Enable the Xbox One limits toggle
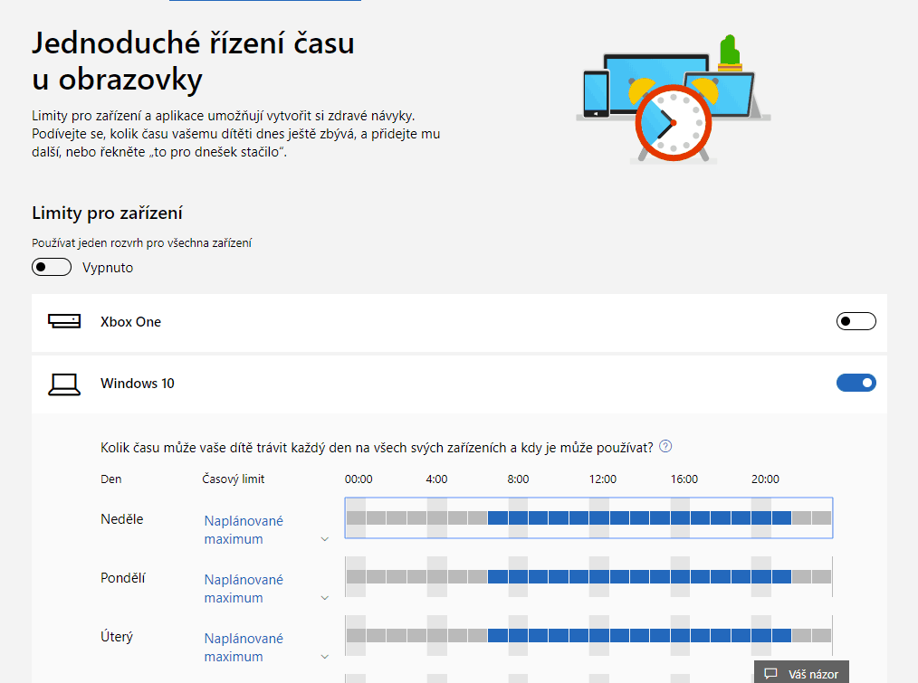 tap(856, 321)
